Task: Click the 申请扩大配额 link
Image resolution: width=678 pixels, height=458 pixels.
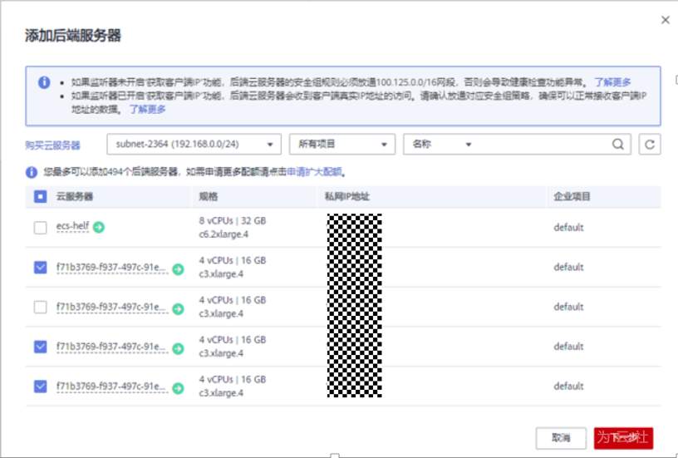Action: click(x=314, y=172)
